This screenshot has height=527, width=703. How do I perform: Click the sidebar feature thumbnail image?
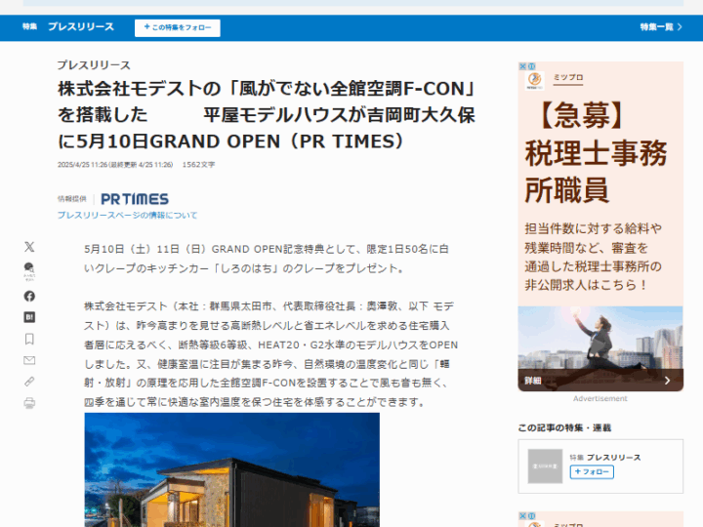(545, 466)
